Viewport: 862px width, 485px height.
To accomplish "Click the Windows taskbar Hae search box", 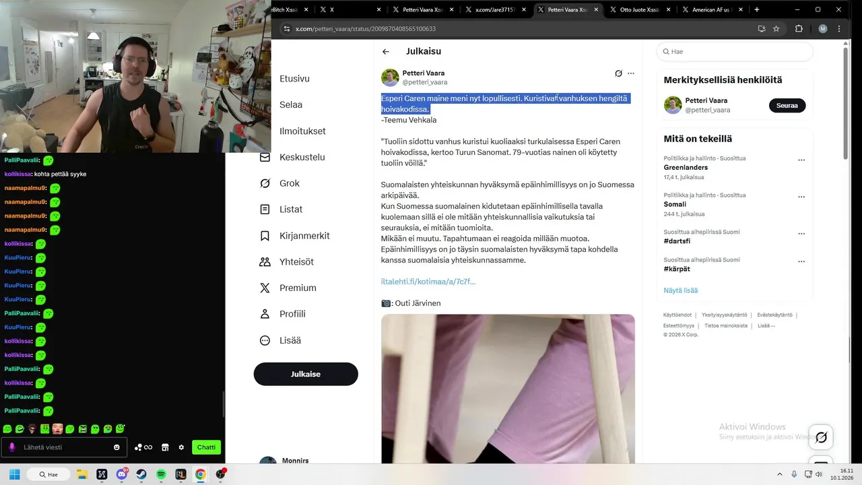I will [48, 474].
